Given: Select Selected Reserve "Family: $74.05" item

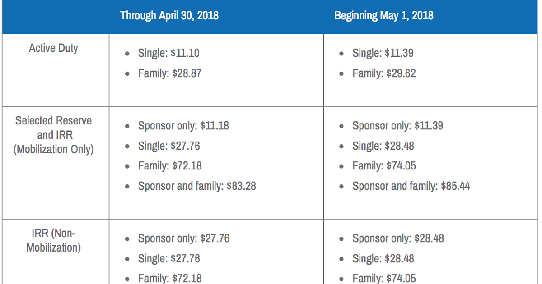Looking at the screenshot, I should (x=384, y=166).
